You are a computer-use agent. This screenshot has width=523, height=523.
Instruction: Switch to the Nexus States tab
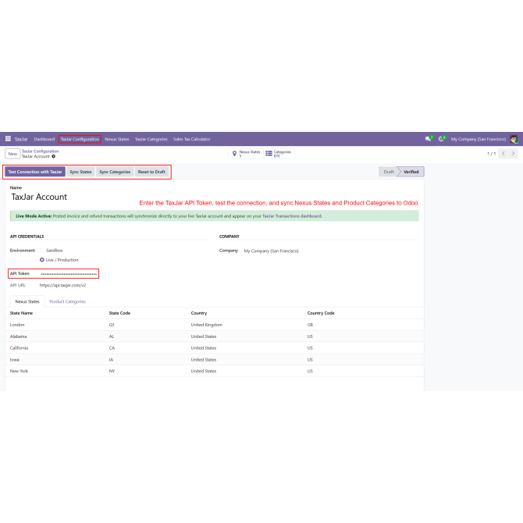pyautogui.click(x=27, y=301)
